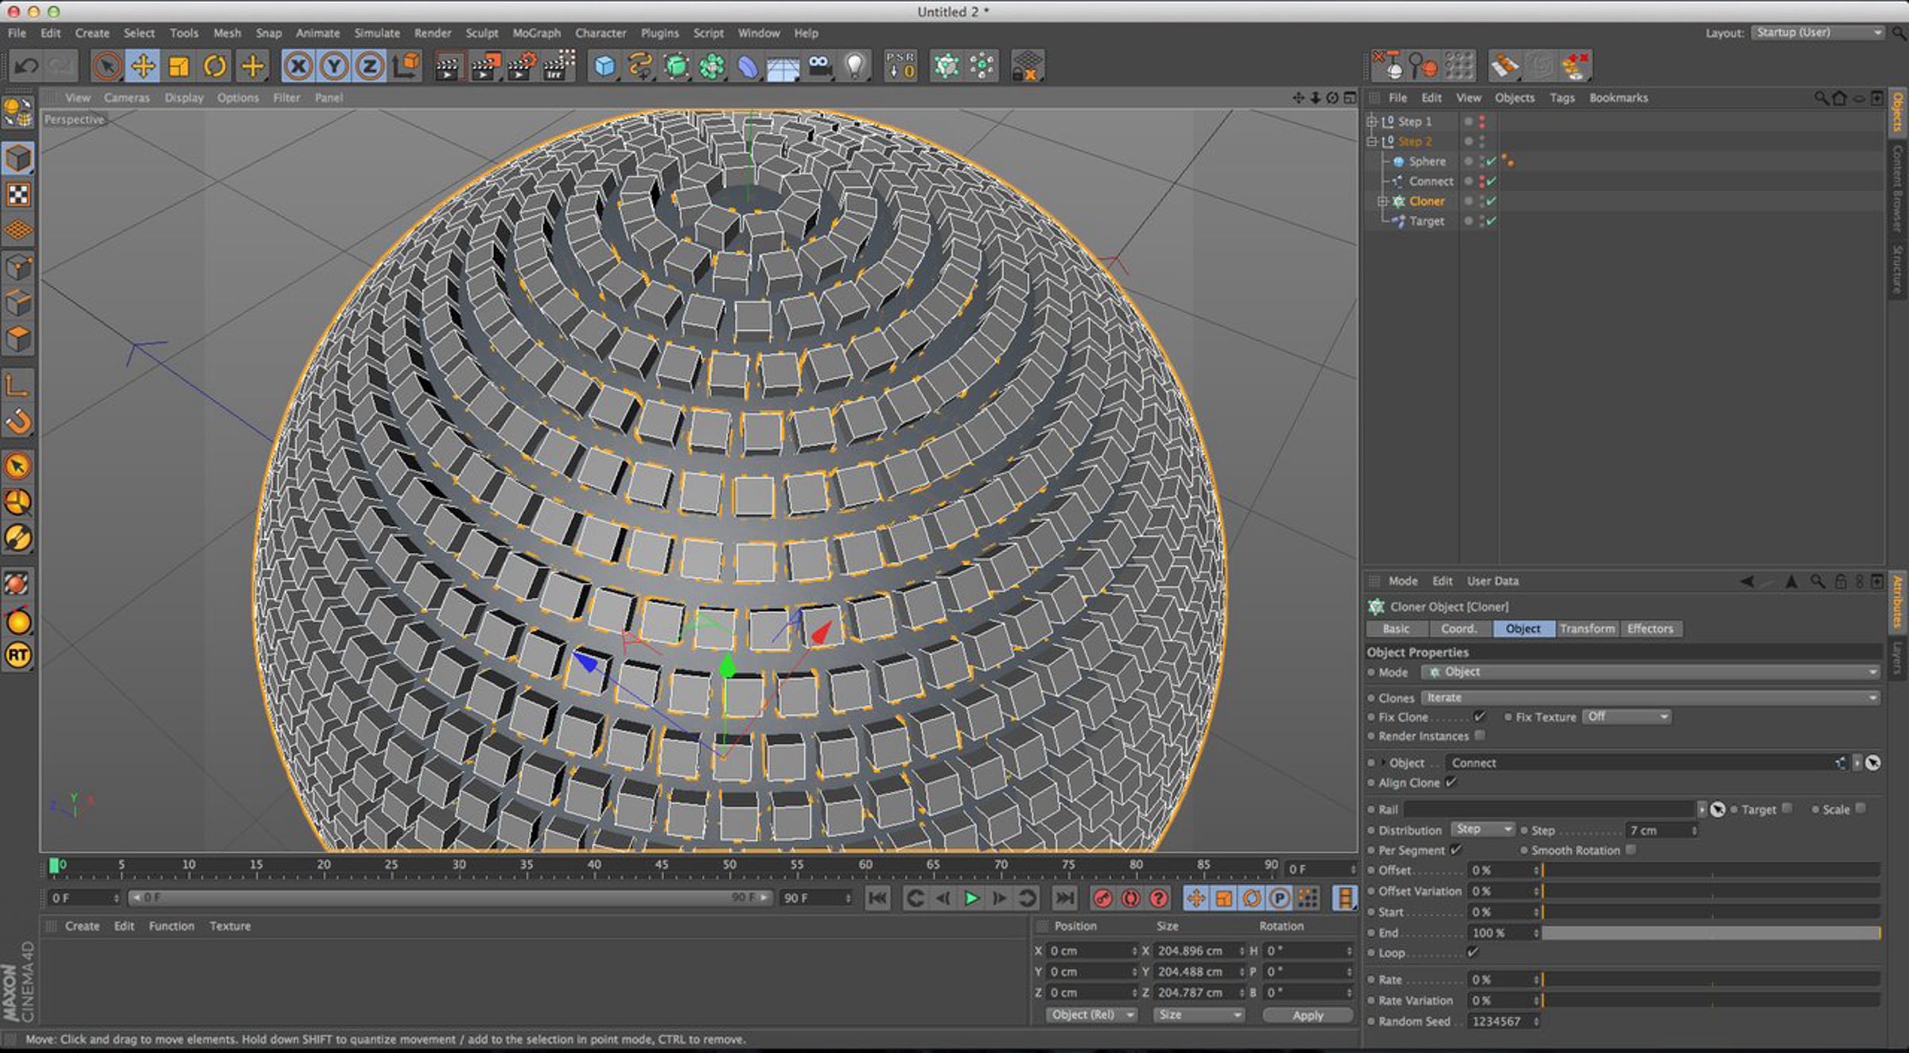
Task: Select the Move tool in the toolbar
Action: click(143, 66)
